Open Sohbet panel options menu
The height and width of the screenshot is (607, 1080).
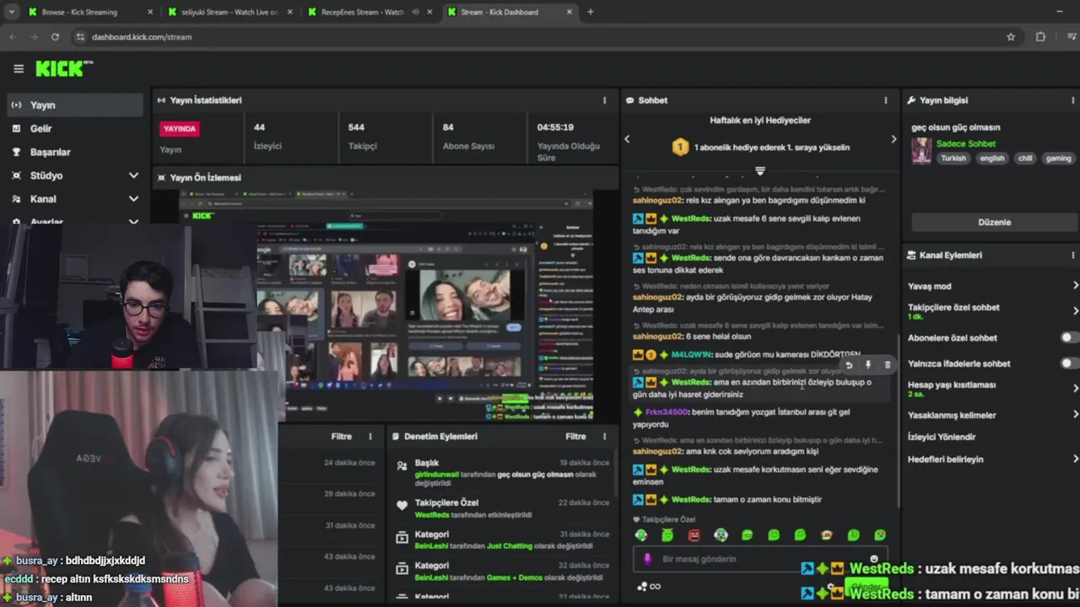[885, 100]
